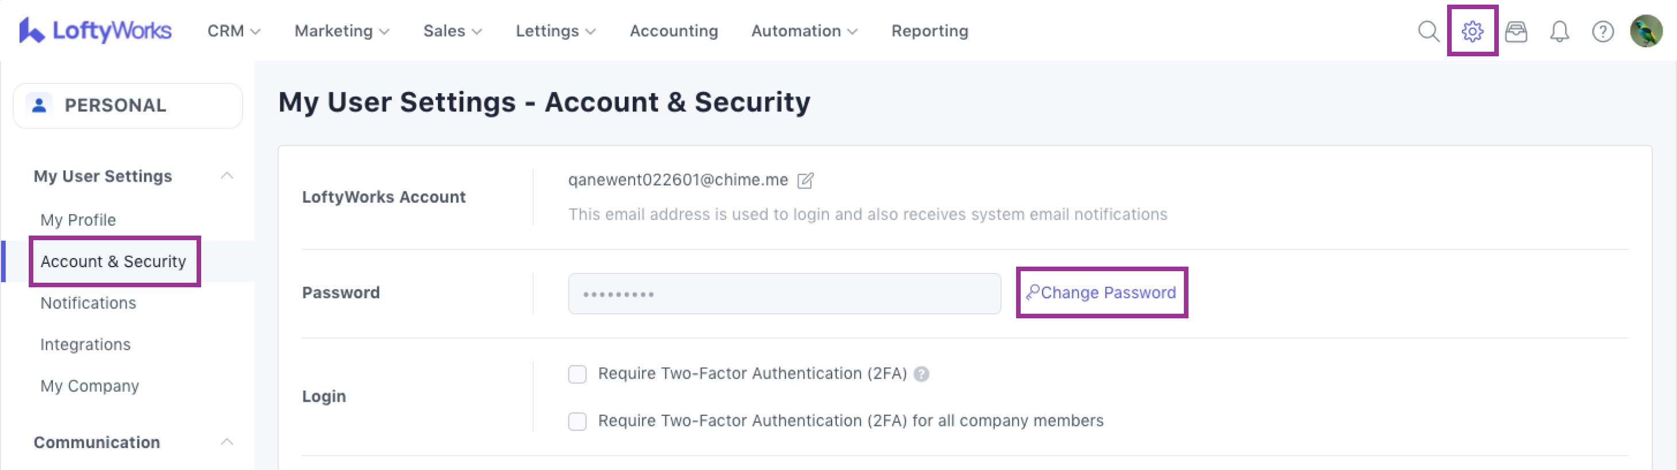
Task: Go to Accounting in top menu
Action: pyautogui.click(x=673, y=31)
